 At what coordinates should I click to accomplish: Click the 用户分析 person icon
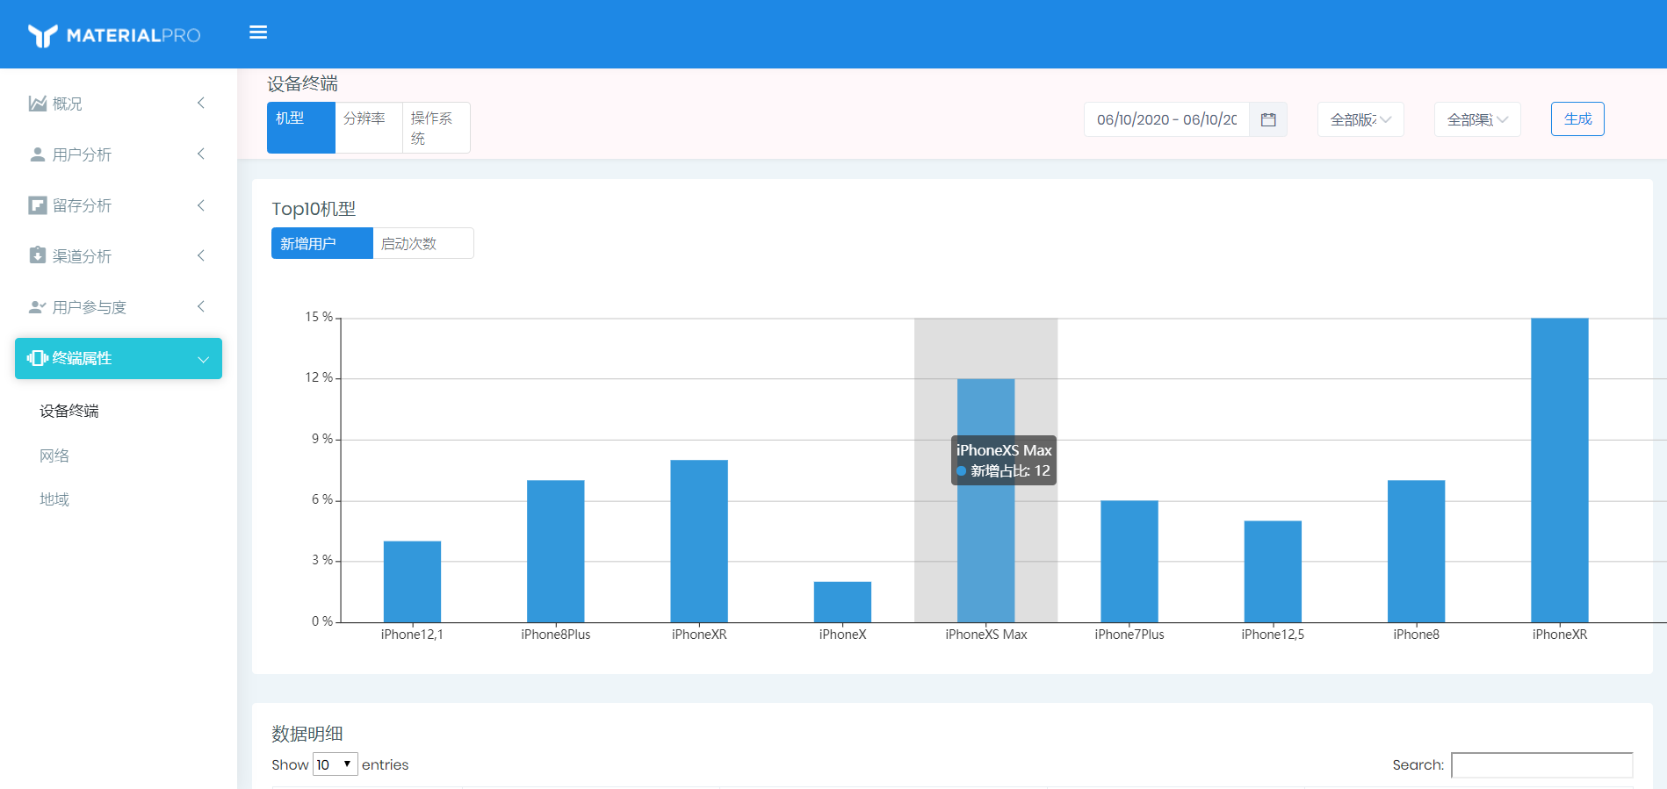[x=37, y=154]
